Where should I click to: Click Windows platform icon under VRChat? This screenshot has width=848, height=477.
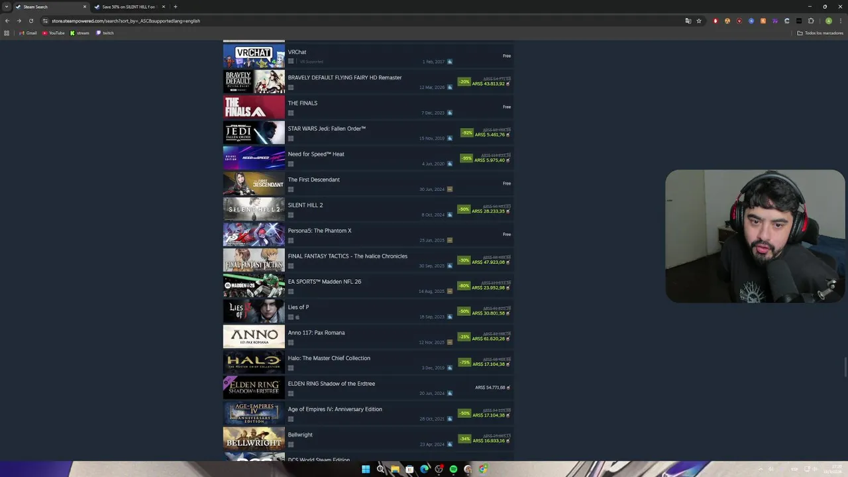[x=291, y=62]
